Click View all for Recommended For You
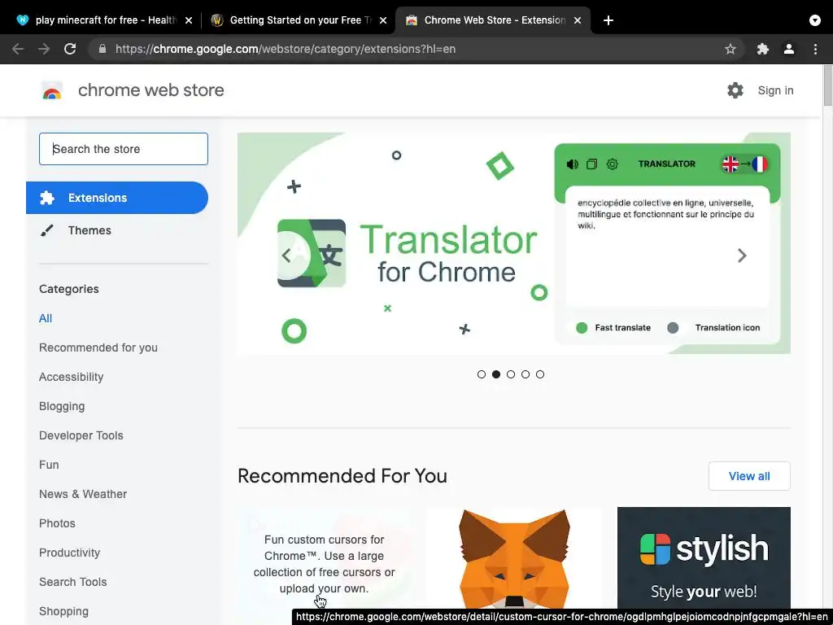Viewport: 833px width, 625px height. coord(749,476)
